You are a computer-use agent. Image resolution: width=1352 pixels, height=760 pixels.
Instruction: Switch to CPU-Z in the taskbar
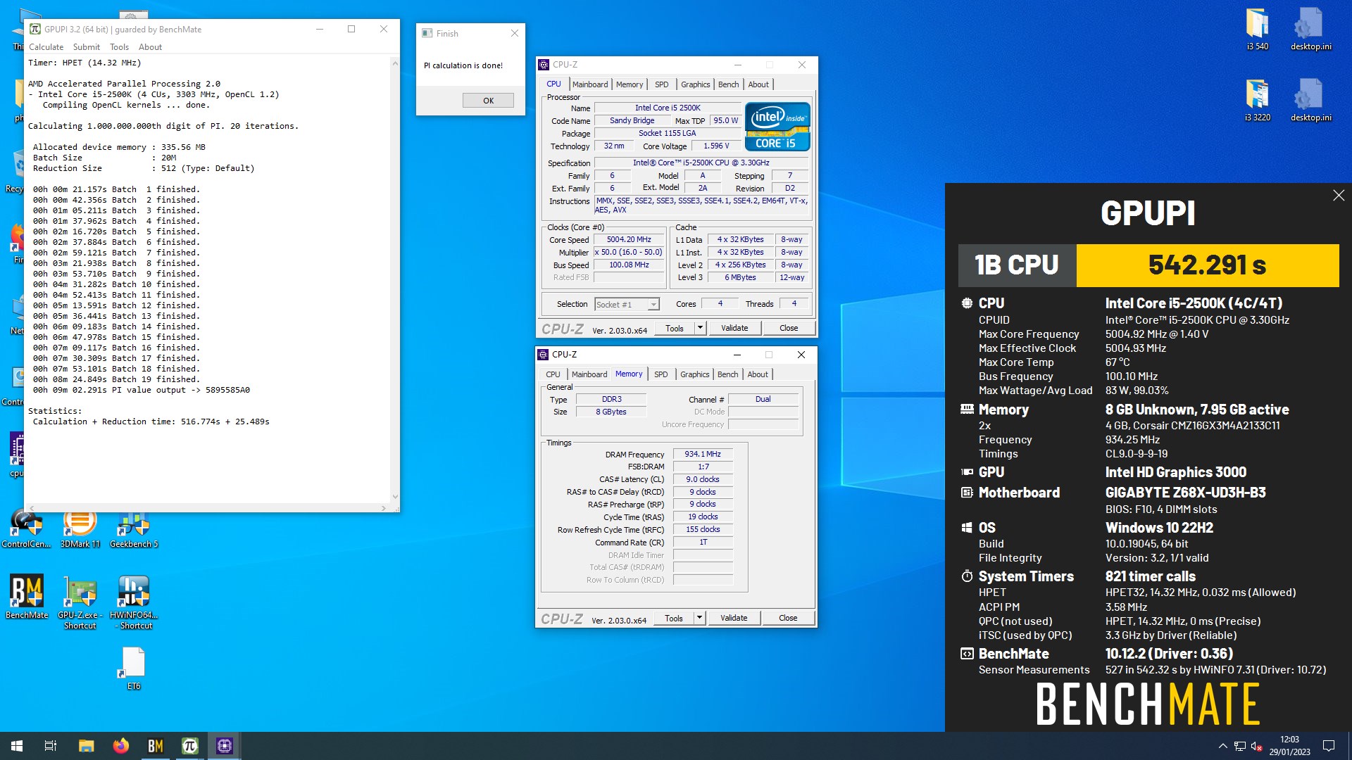pos(225,746)
